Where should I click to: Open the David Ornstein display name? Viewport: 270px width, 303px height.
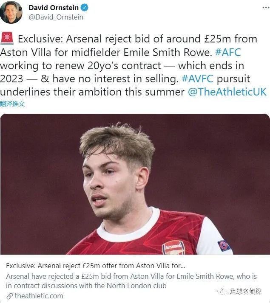(54, 8)
